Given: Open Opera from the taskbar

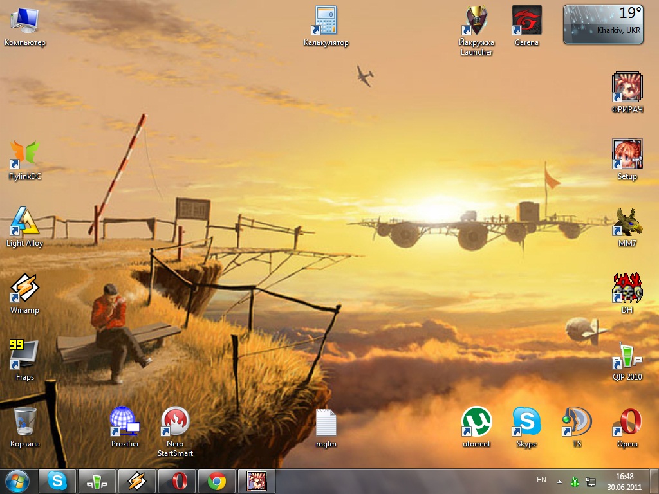Looking at the screenshot, I should (x=177, y=481).
